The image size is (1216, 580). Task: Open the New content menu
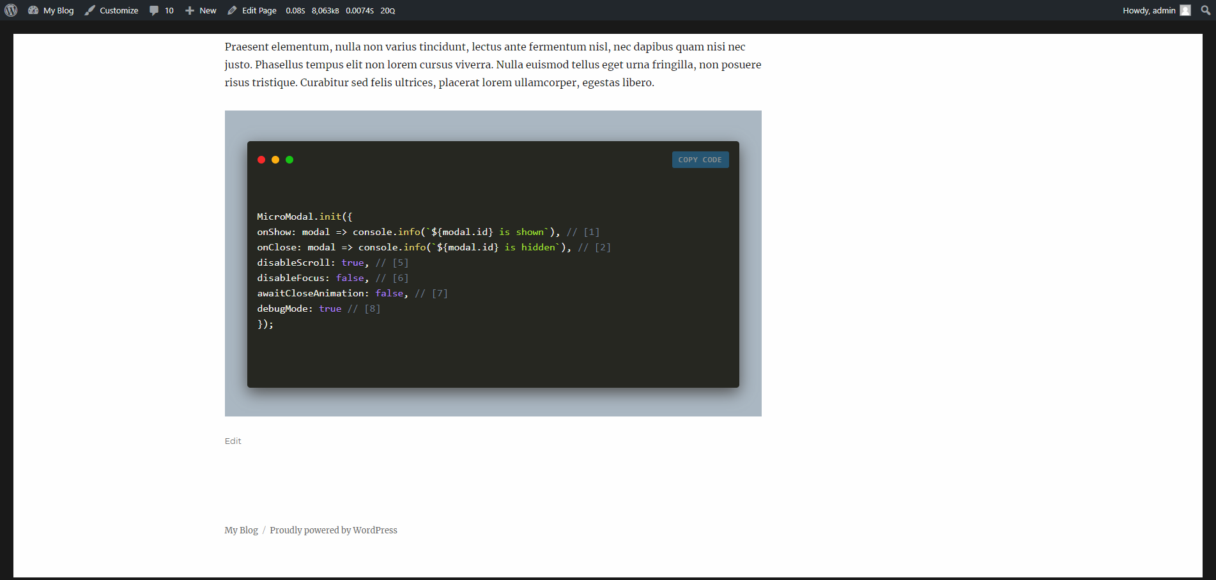tap(201, 10)
